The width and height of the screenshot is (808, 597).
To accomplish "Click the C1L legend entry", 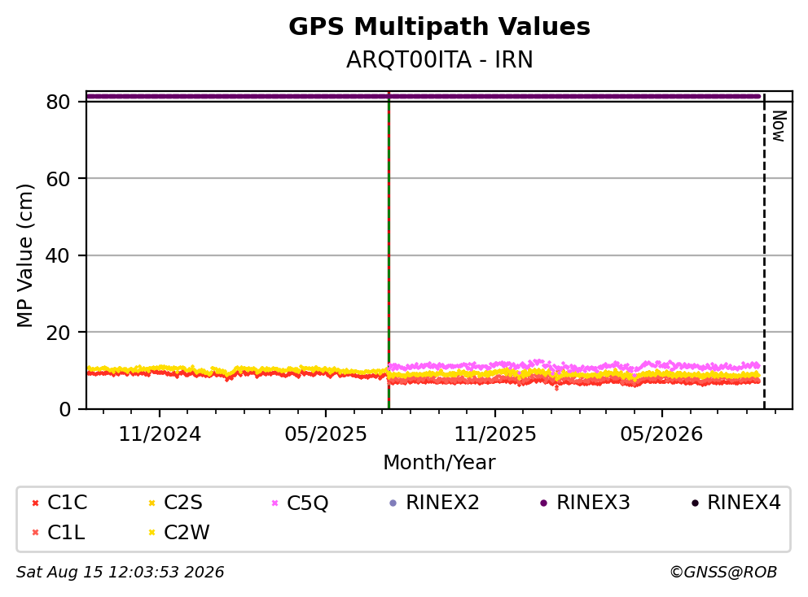I will point(58,532).
